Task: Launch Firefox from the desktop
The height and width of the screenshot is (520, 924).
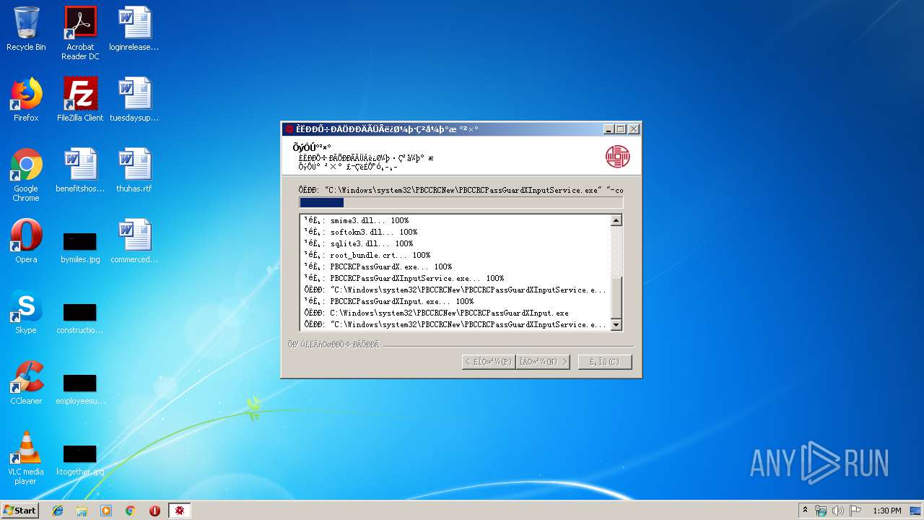Action: pyautogui.click(x=26, y=100)
